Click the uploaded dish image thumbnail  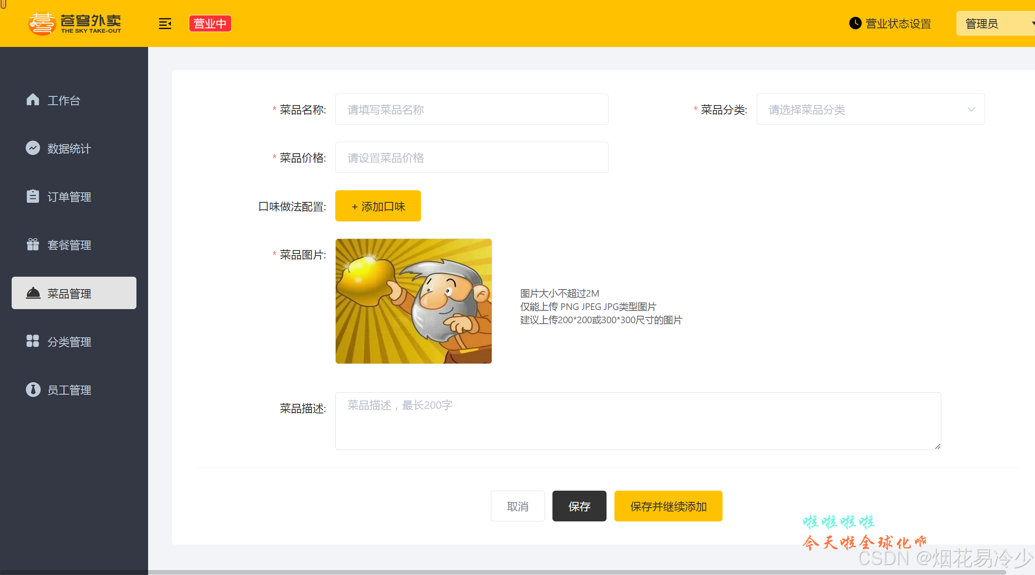pyautogui.click(x=414, y=301)
